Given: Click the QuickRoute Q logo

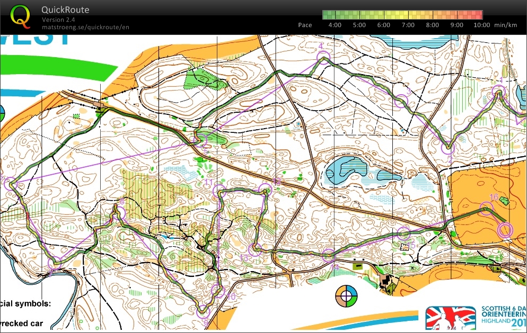Looking at the screenshot, I should pos(20,16).
